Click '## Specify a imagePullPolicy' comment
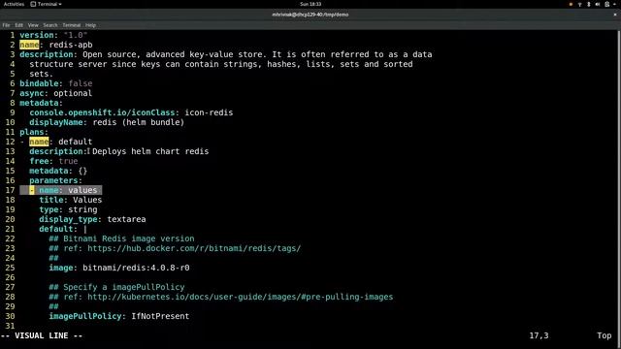 (116, 287)
